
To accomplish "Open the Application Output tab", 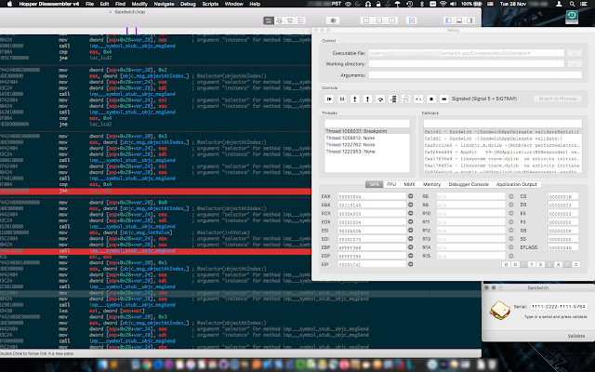I will [x=517, y=184].
